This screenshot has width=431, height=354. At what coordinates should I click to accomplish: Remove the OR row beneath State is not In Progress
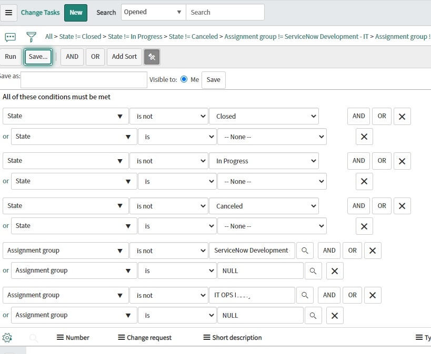pyautogui.click(x=364, y=181)
